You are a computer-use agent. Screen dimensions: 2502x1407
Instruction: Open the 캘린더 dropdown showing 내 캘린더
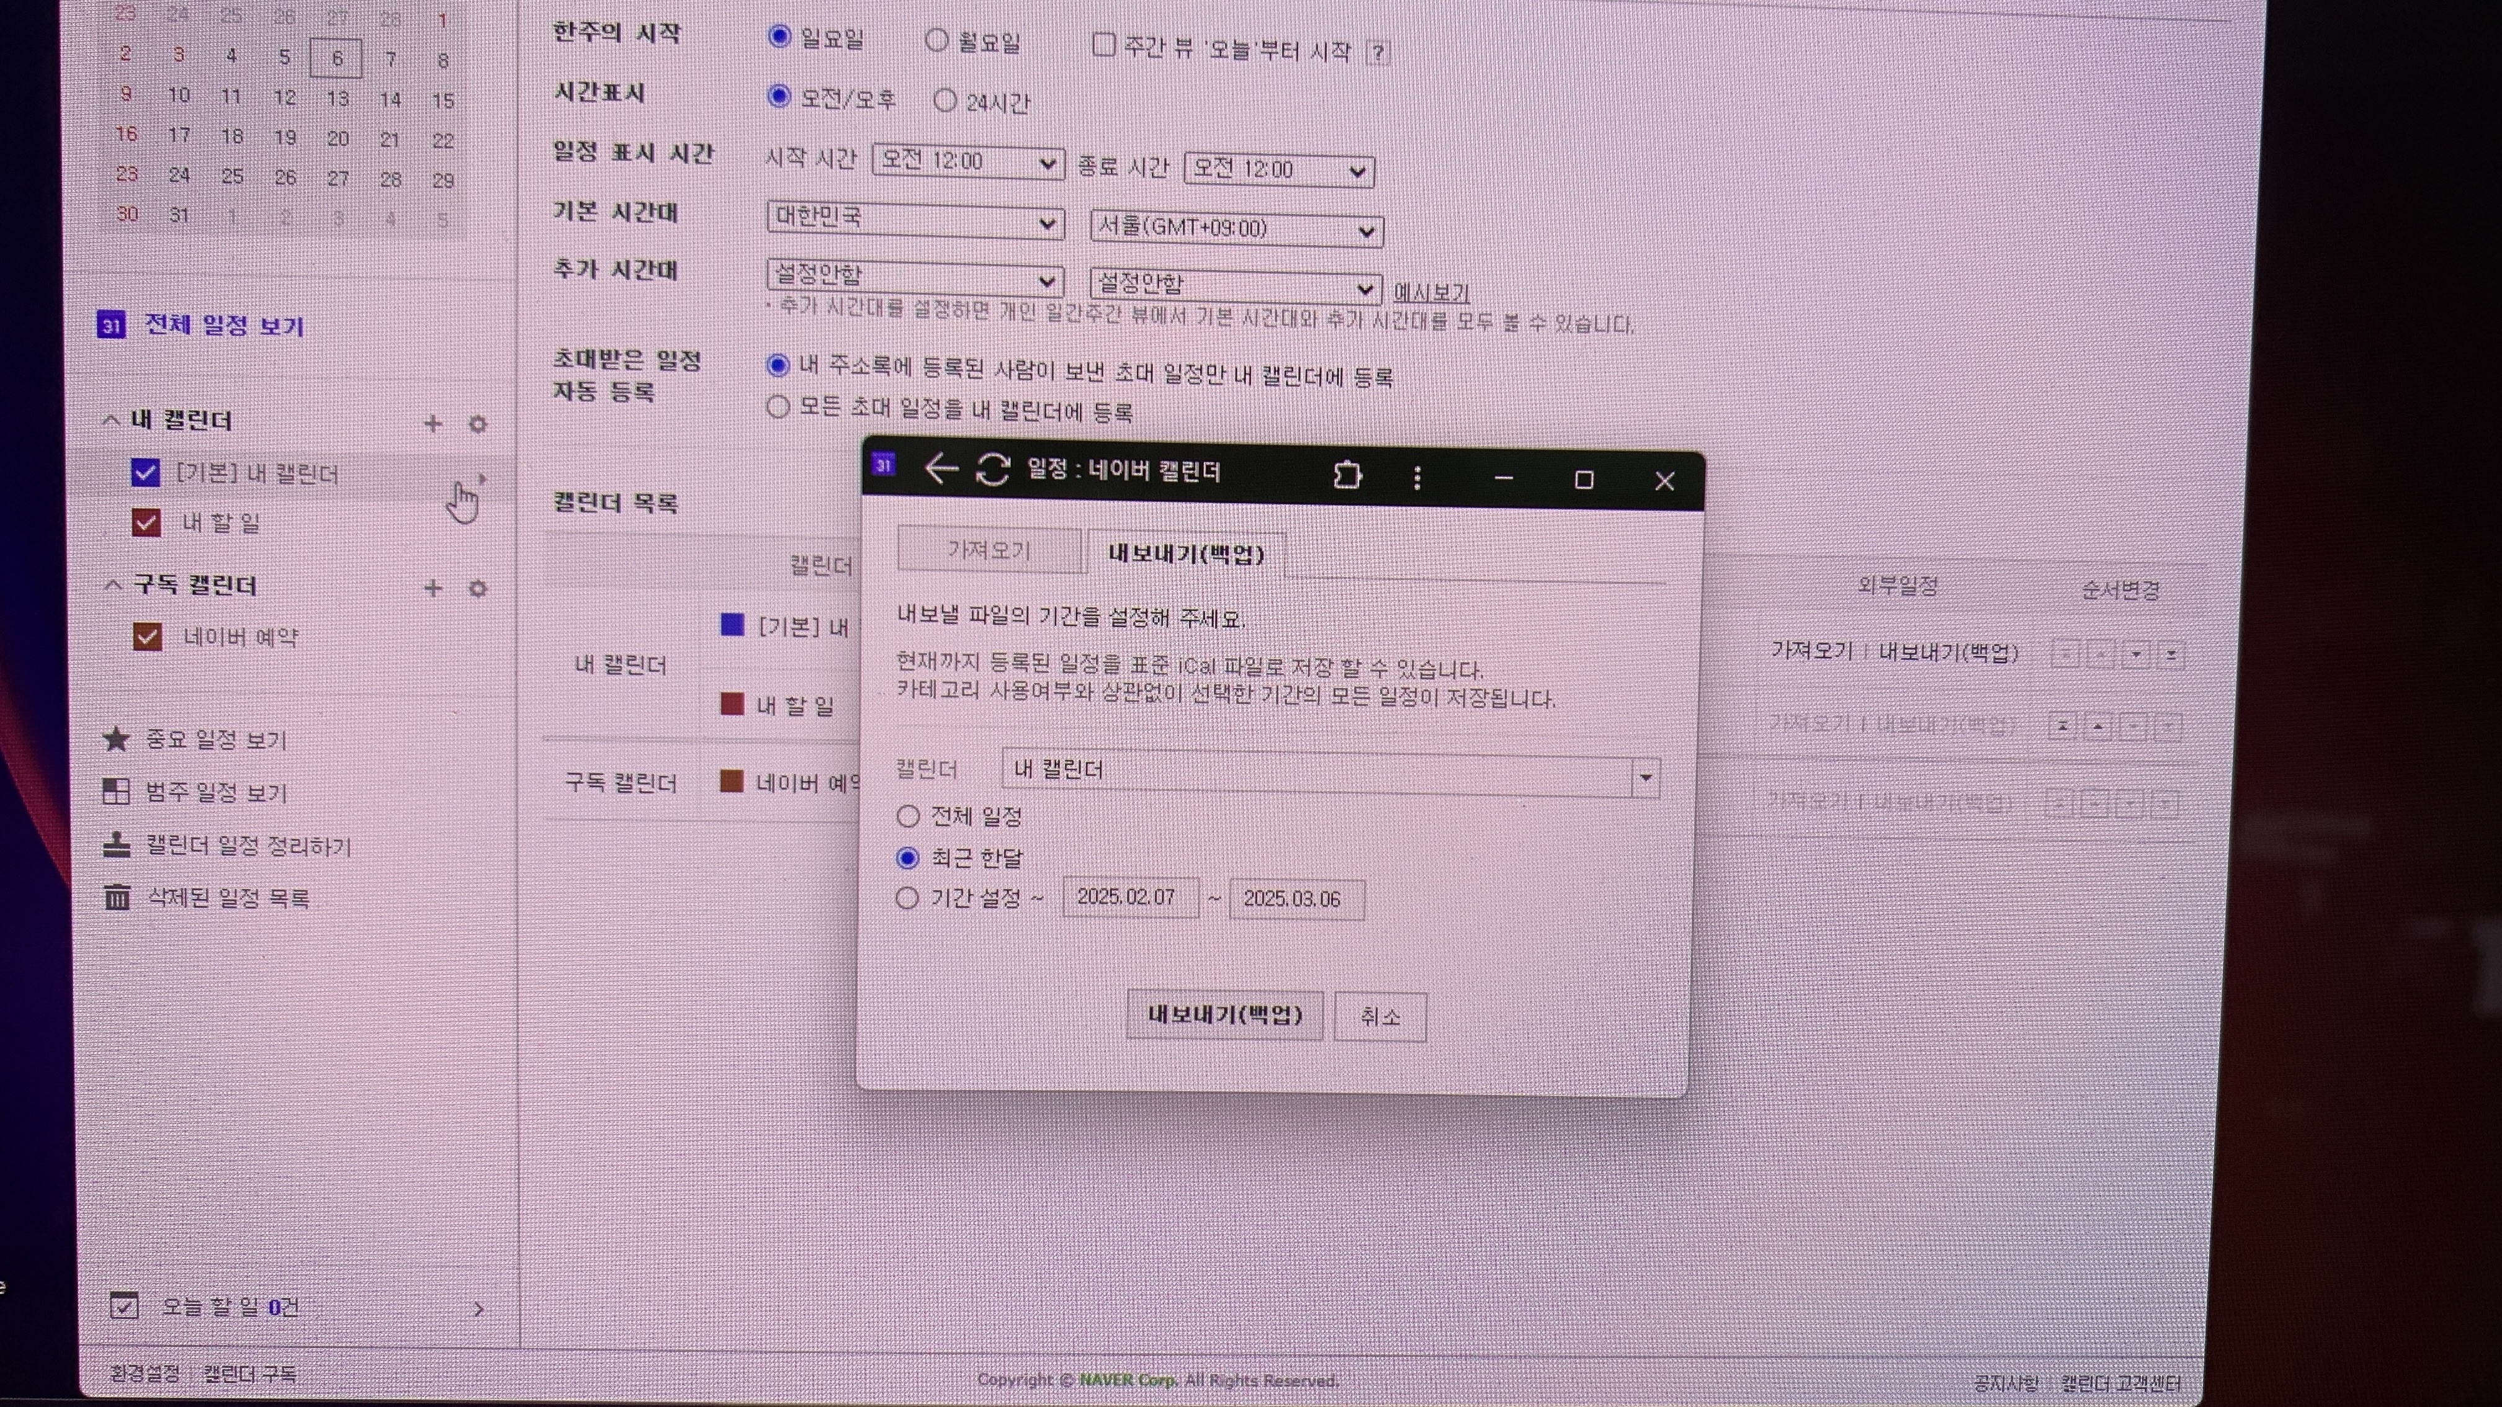1330,774
